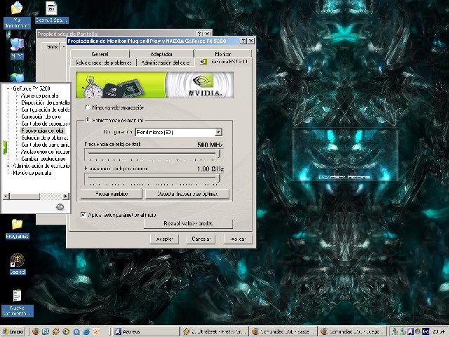Select Configuración de calidad tree entry
The width and height of the screenshot is (449, 337).
45,110
